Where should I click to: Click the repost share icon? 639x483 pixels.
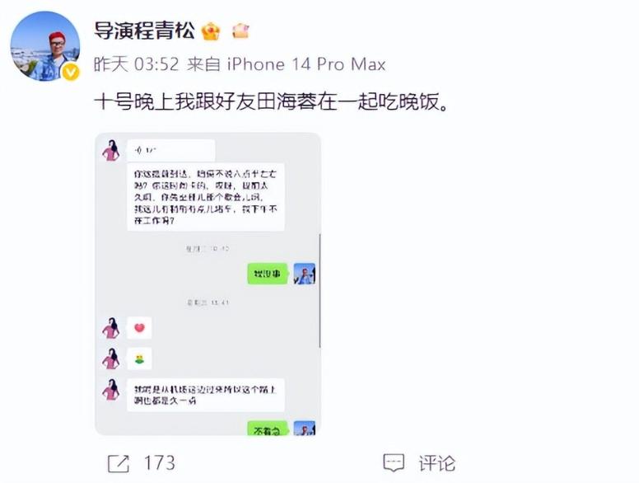click(119, 463)
